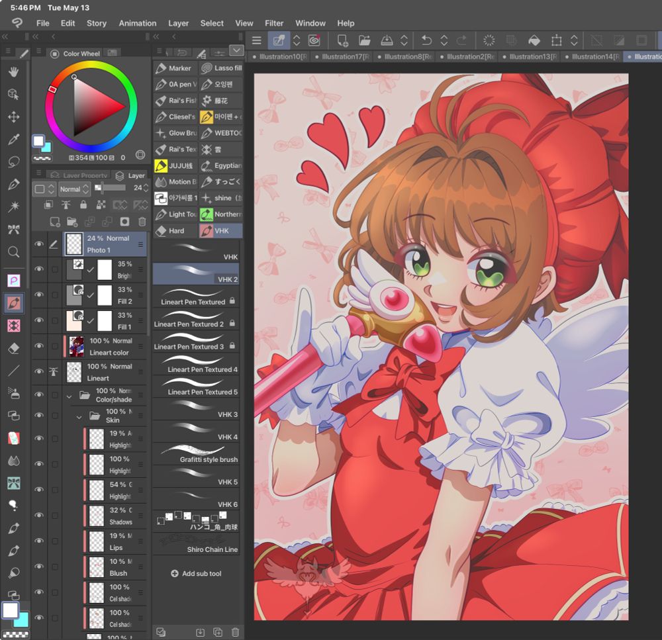Hide the Lineart layer
The width and height of the screenshot is (662, 640).
pos(39,371)
